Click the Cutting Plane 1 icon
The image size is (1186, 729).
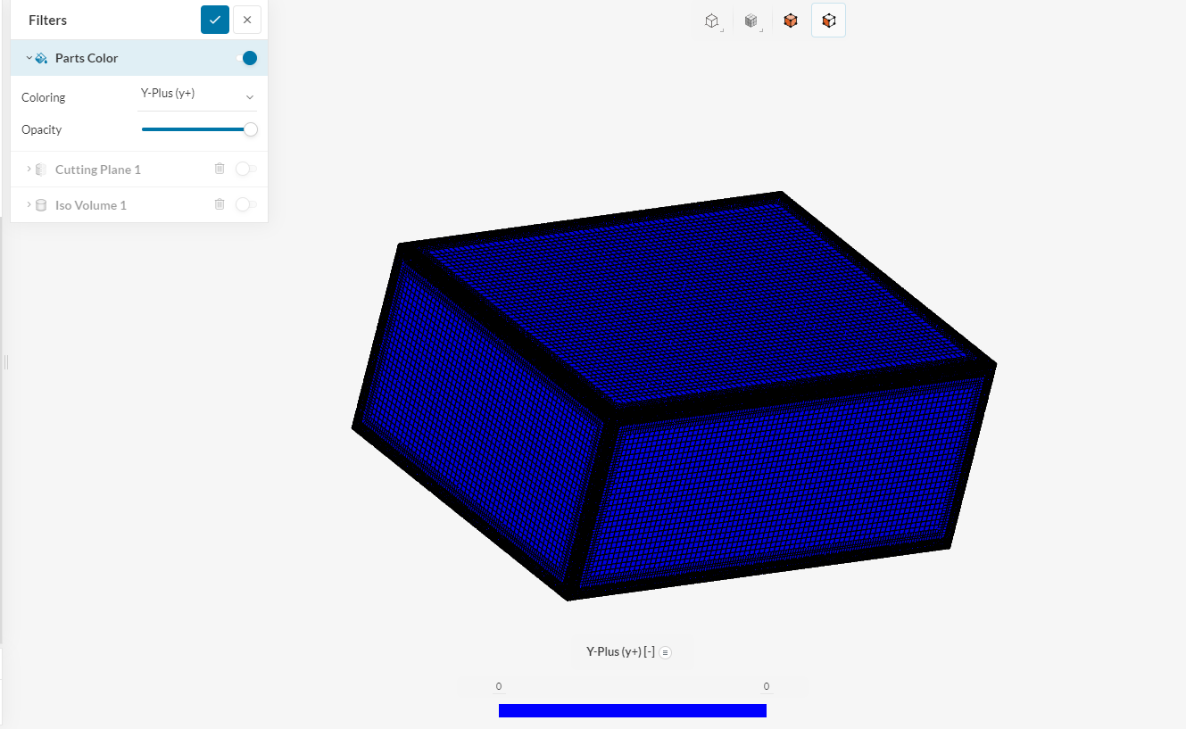tap(41, 170)
